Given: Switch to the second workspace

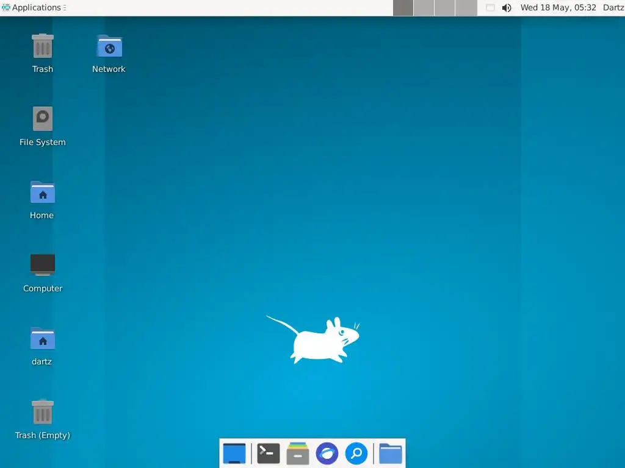Looking at the screenshot, I should coord(424,8).
